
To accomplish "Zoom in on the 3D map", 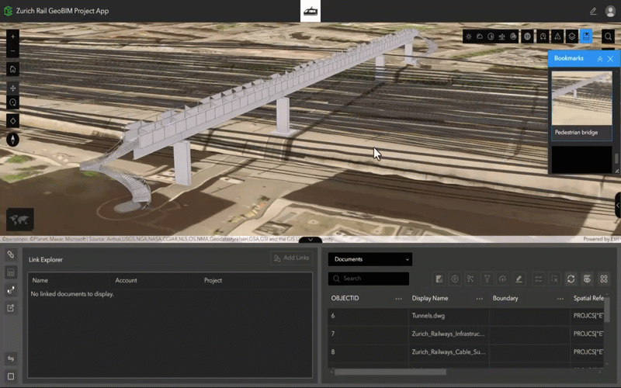I will pyautogui.click(x=12, y=36).
